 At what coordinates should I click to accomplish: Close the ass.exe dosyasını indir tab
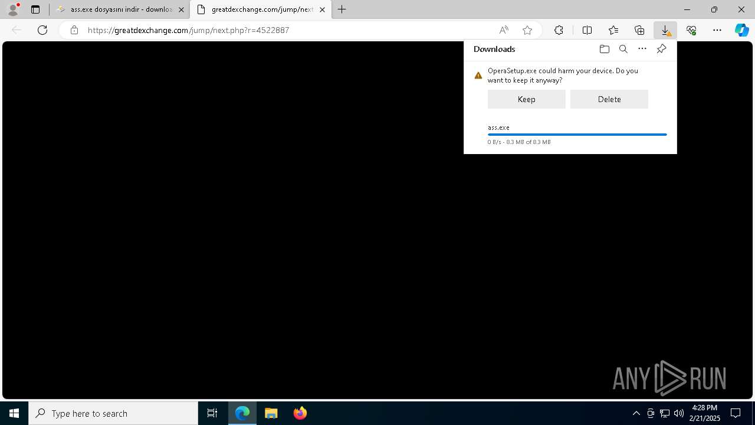[x=181, y=9]
